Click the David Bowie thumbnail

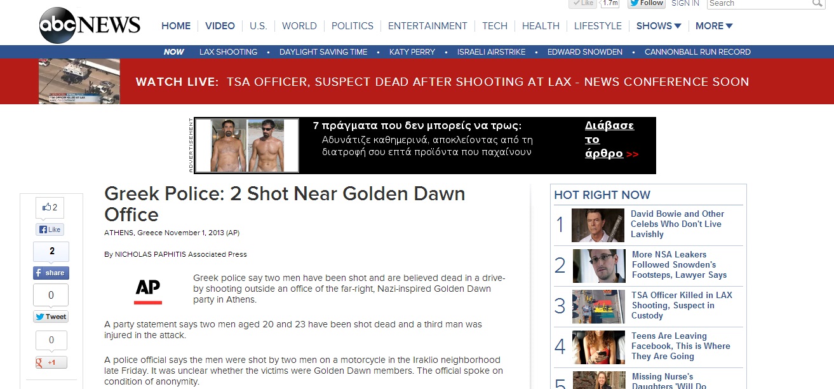598,226
